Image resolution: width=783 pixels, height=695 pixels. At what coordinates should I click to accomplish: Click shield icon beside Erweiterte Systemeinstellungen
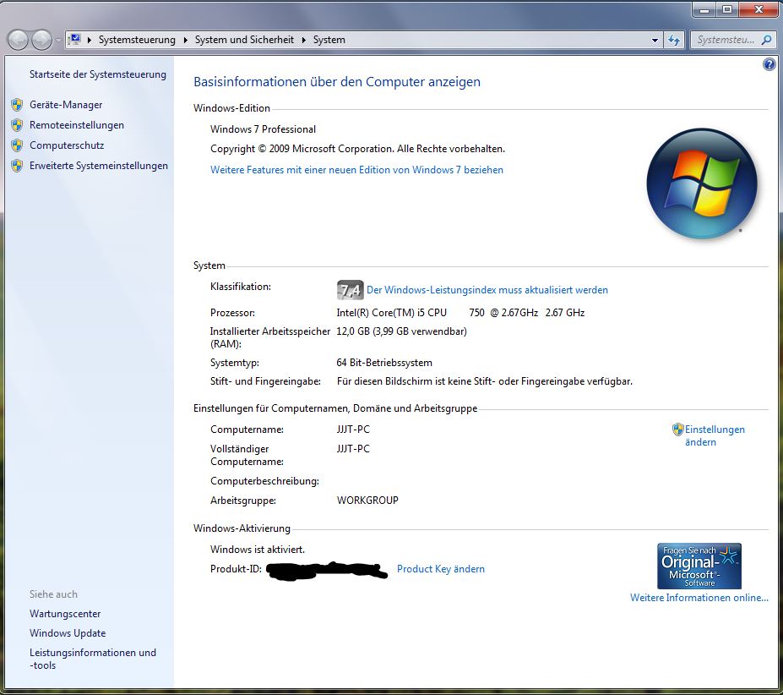(17, 166)
